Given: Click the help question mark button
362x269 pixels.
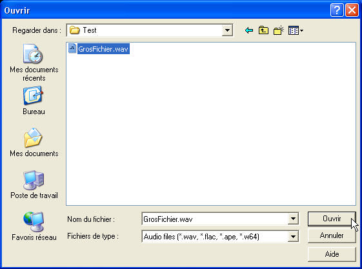Looking at the screenshot, I should (x=337, y=10).
